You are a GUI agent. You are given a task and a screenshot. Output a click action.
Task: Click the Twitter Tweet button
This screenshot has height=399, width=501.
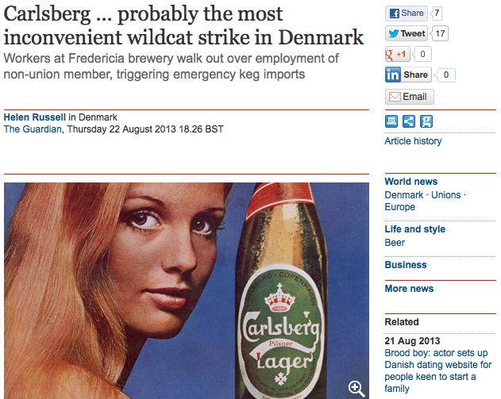(x=407, y=33)
